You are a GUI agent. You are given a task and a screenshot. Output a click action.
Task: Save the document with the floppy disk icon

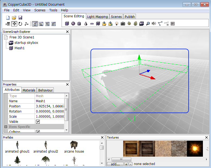[x=20, y=18]
